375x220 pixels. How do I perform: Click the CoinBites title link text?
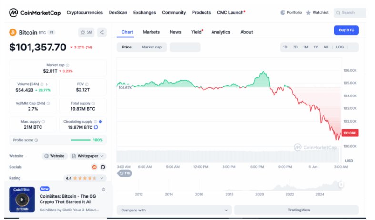tap(68, 199)
